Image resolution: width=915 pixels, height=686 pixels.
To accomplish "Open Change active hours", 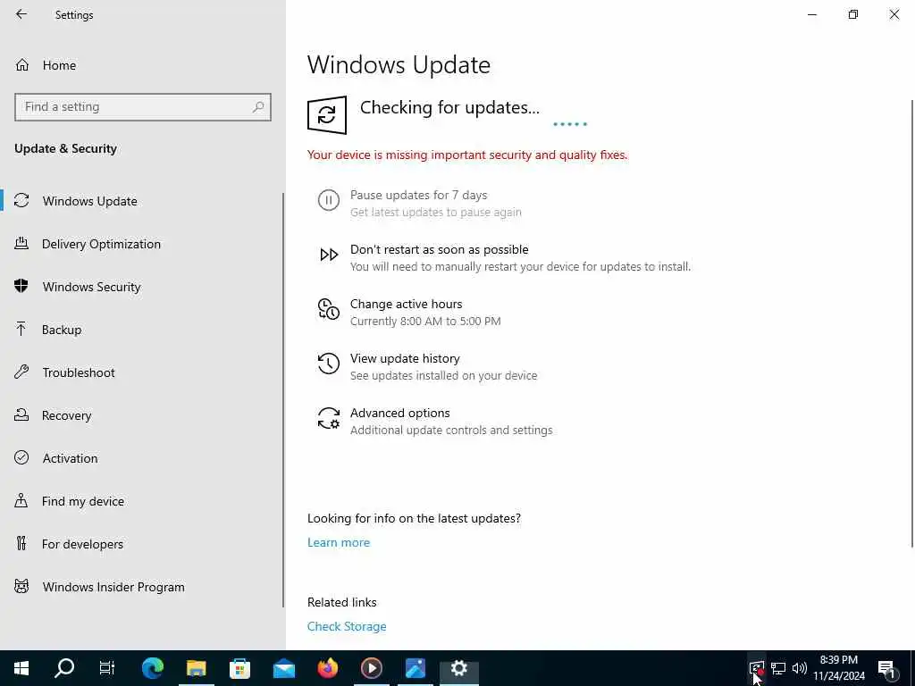I will tap(407, 304).
